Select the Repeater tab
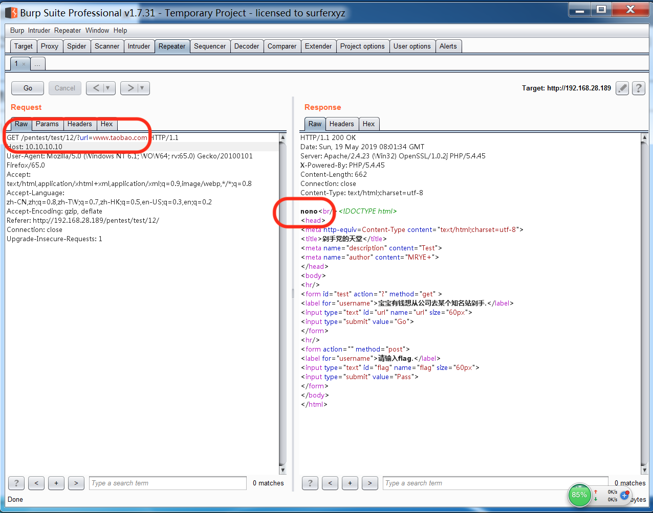 [172, 46]
